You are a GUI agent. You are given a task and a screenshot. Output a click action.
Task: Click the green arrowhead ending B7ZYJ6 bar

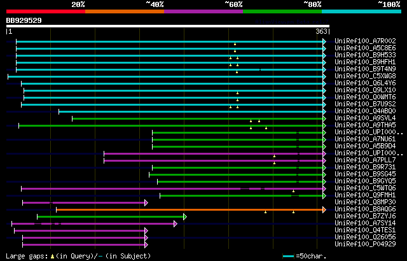(x=185, y=217)
